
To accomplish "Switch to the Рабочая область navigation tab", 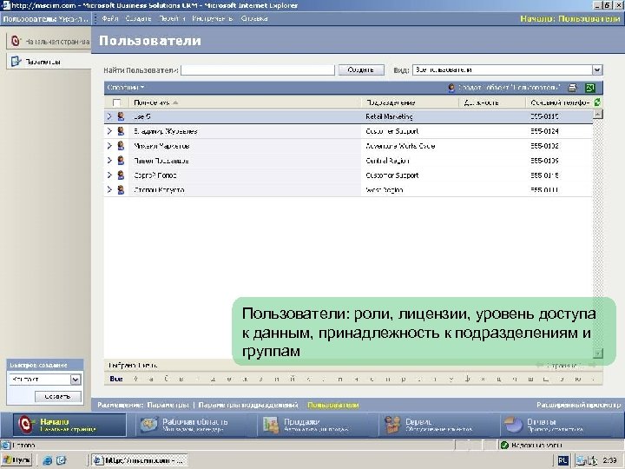I will (197, 425).
